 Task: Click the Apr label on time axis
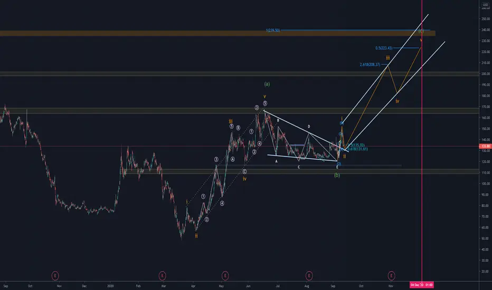(193, 286)
